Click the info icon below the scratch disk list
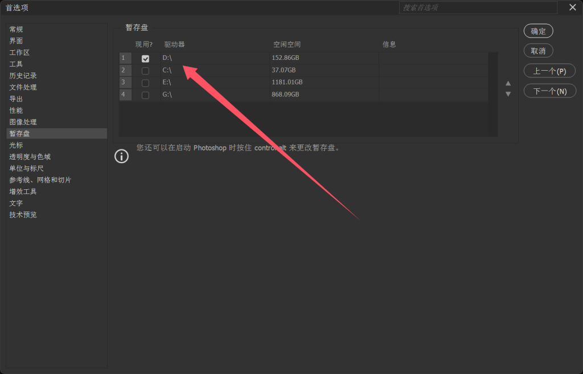This screenshot has width=583, height=374. (121, 156)
